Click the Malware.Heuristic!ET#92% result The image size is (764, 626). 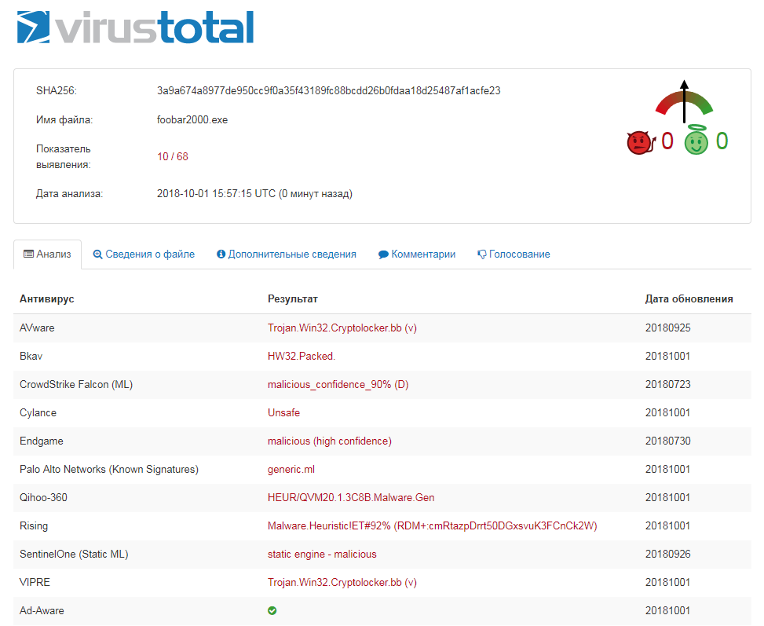click(x=432, y=525)
